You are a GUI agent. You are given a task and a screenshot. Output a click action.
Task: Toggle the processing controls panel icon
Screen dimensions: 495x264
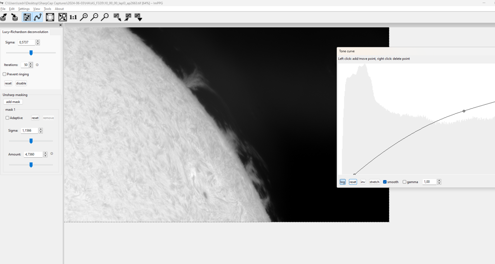(27, 17)
